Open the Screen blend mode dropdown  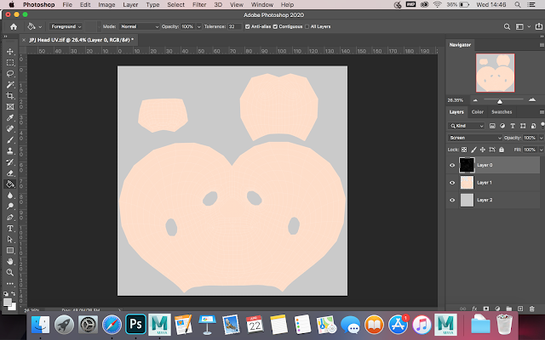(475, 138)
